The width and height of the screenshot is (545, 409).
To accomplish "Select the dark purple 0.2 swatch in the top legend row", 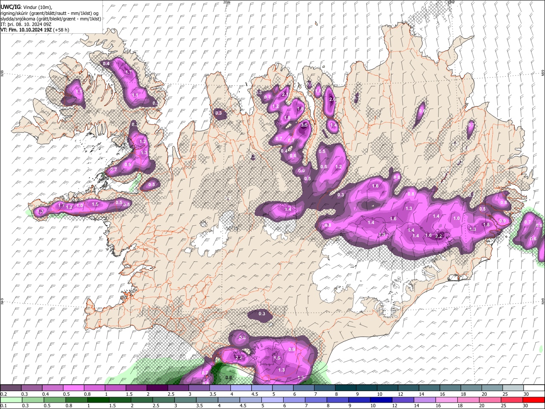I will (x=11, y=388).
